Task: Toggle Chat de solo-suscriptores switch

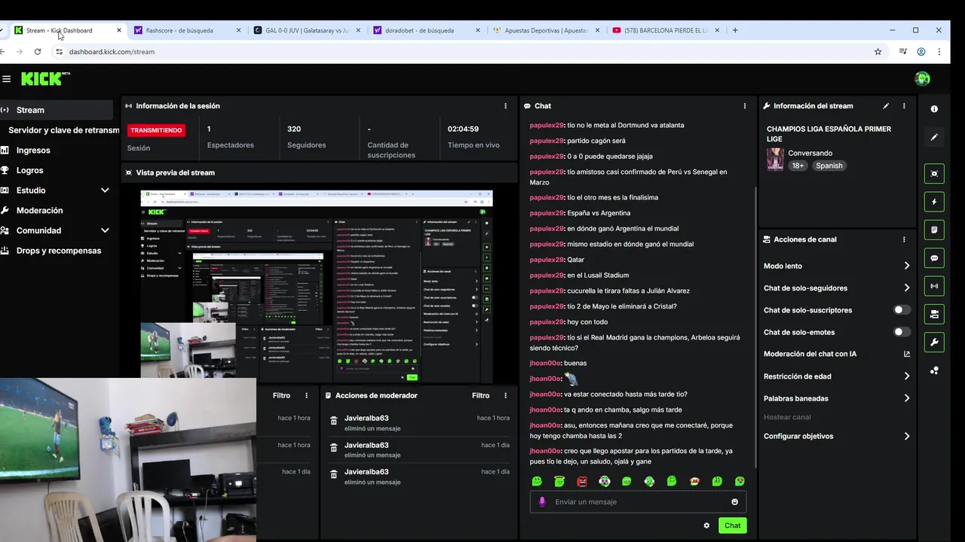Action: [902, 310]
